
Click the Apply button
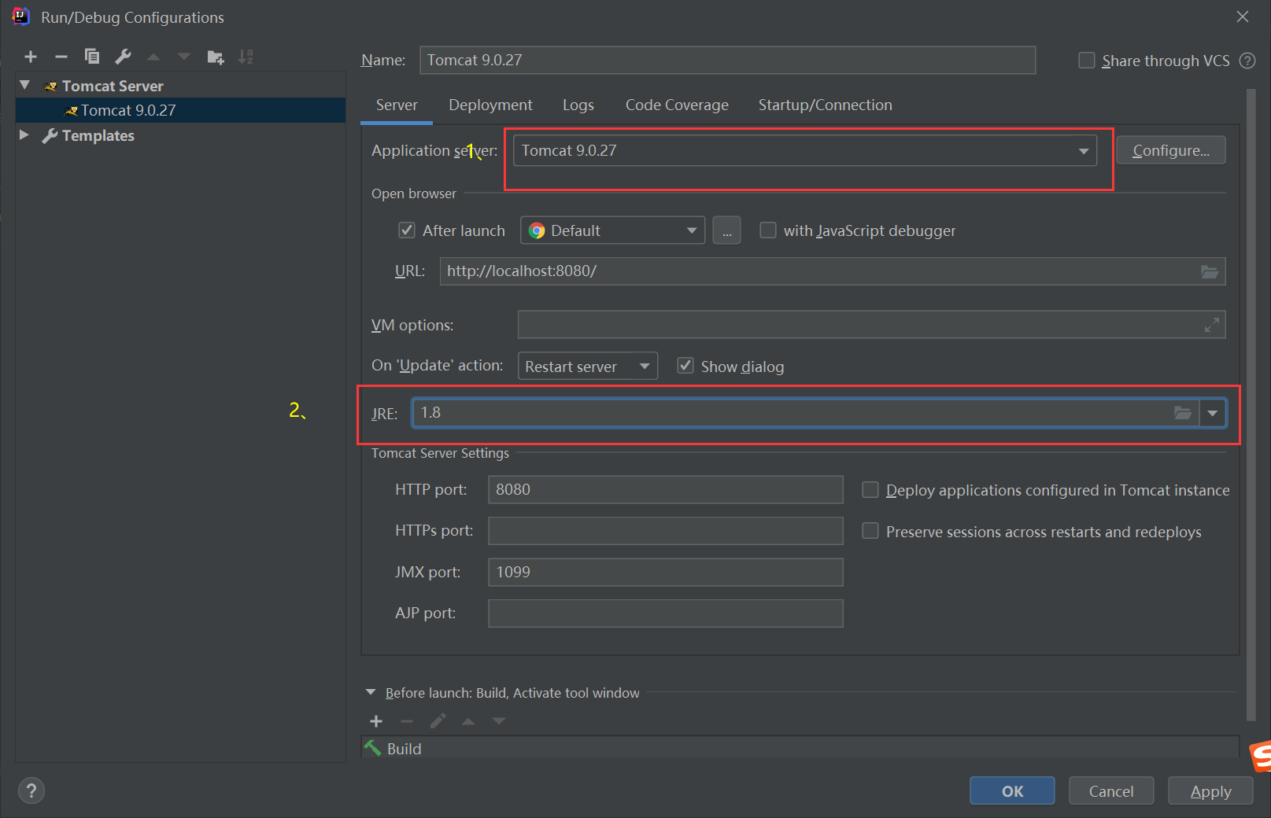[x=1210, y=791]
